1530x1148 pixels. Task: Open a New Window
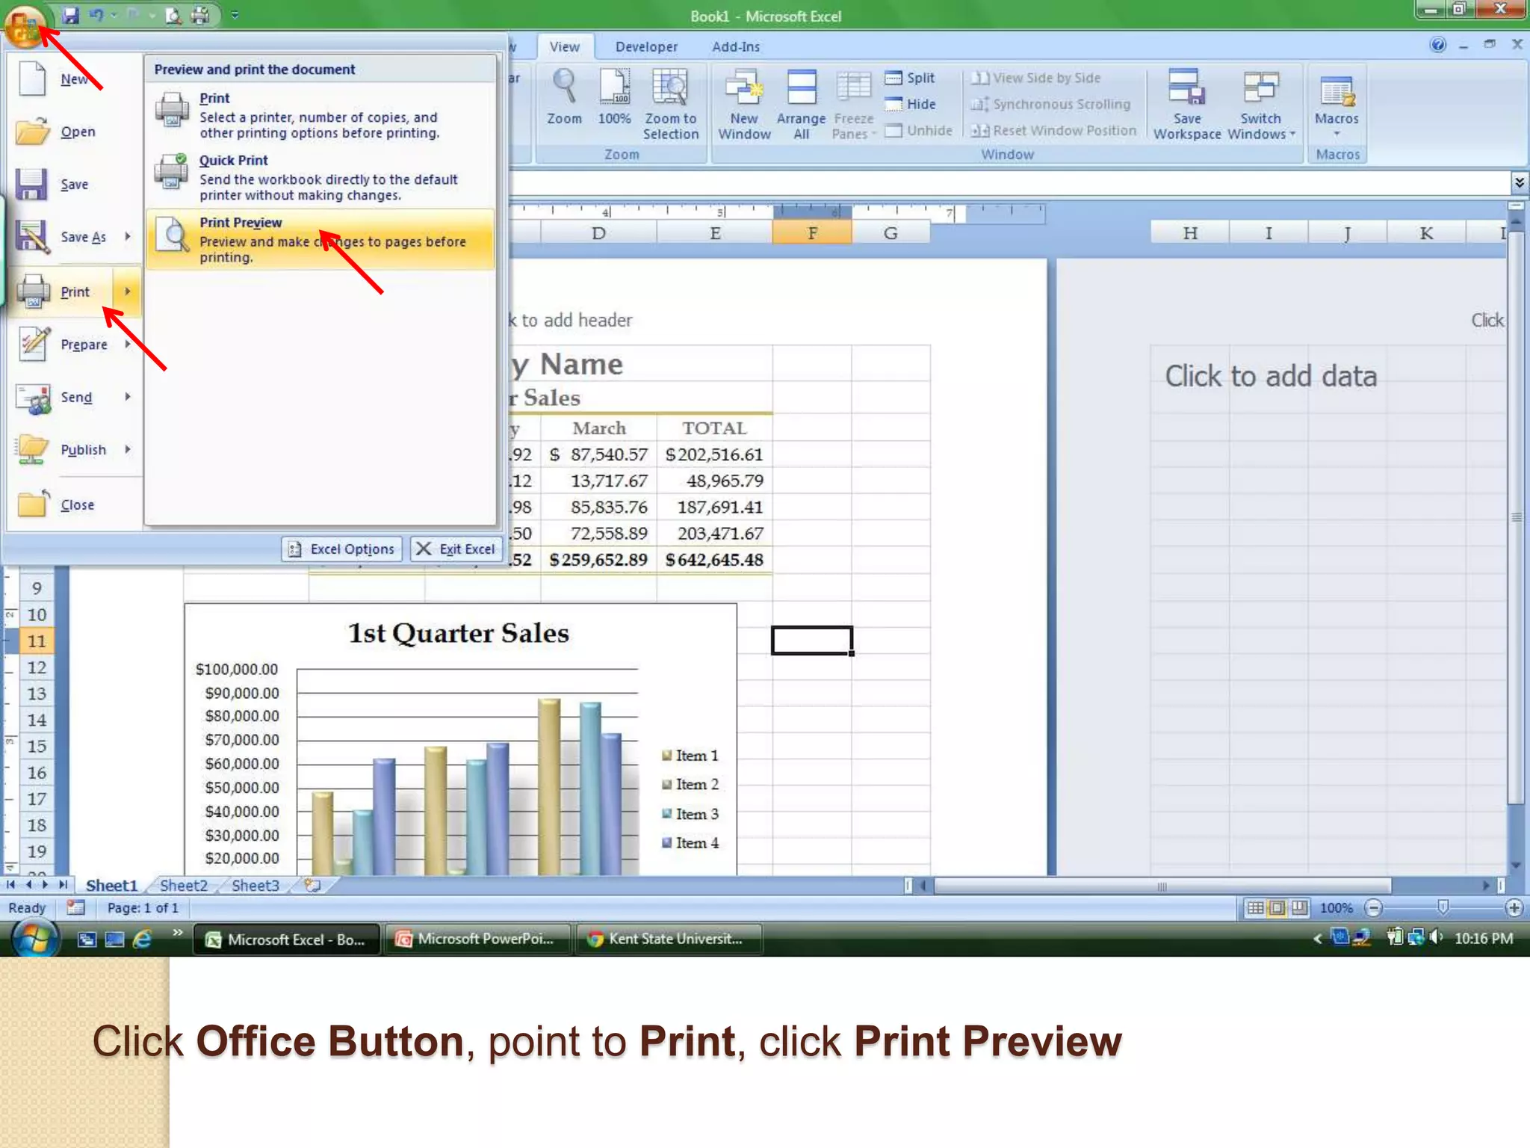pos(744,105)
